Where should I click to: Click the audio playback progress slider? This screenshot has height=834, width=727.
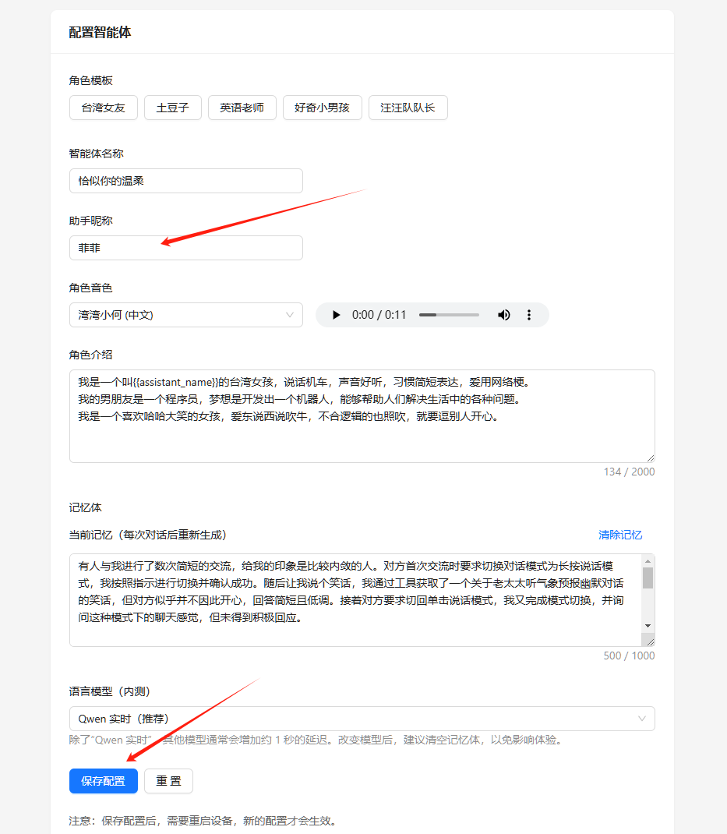point(448,315)
